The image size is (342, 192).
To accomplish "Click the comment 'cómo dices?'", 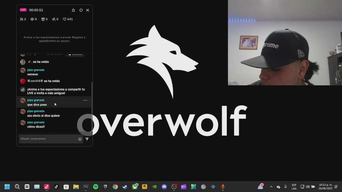I will pyautogui.click(x=36, y=127).
